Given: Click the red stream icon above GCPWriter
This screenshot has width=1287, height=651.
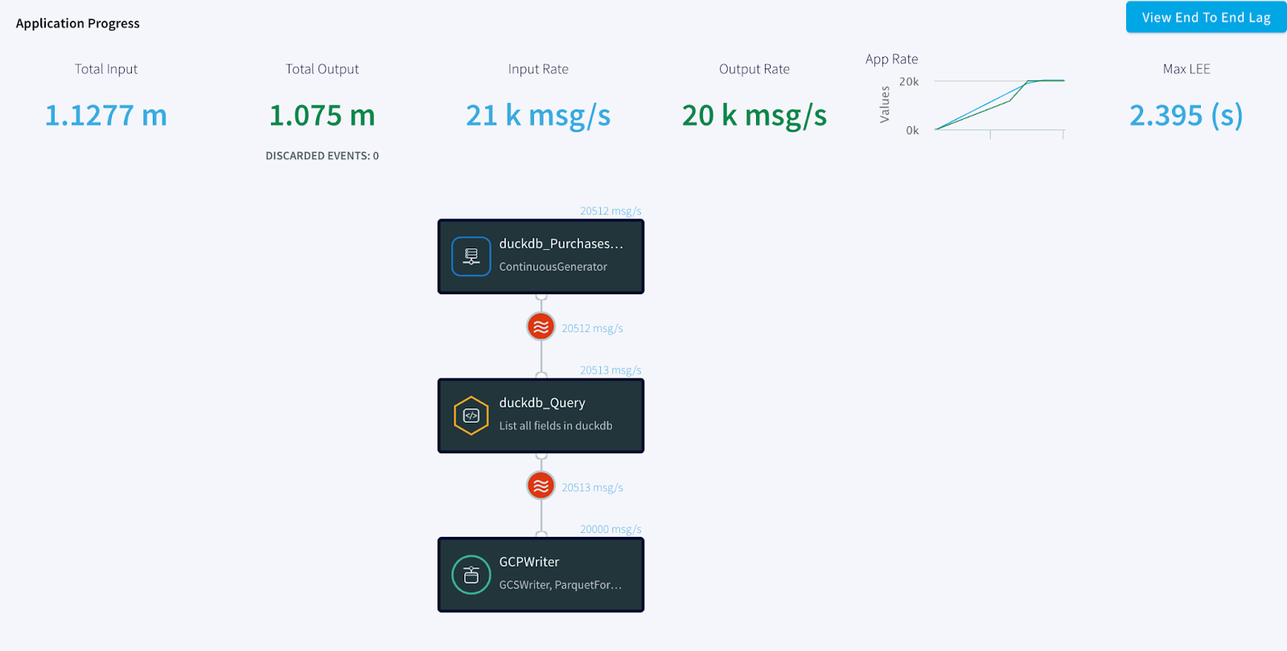Looking at the screenshot, I should point(541,486).
